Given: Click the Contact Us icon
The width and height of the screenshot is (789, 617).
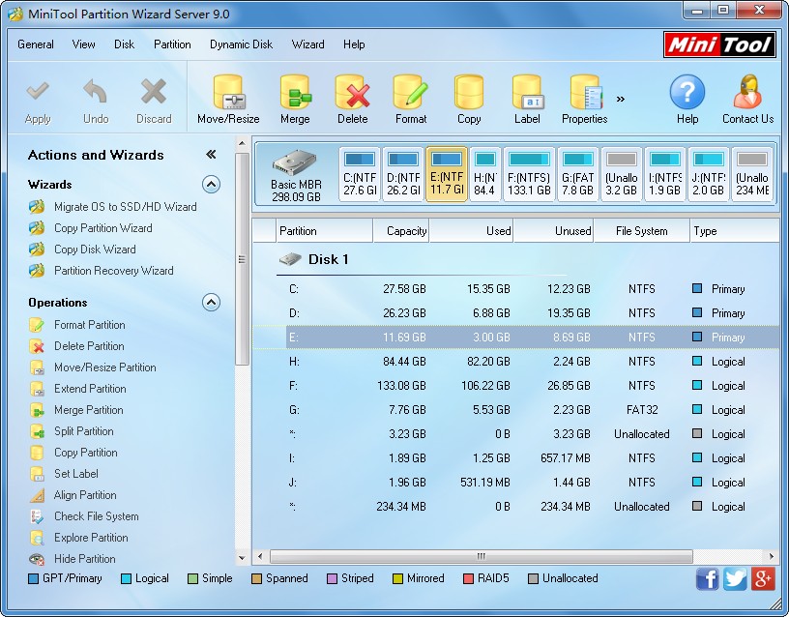Looking at the screenshot, I should (747, 92).
